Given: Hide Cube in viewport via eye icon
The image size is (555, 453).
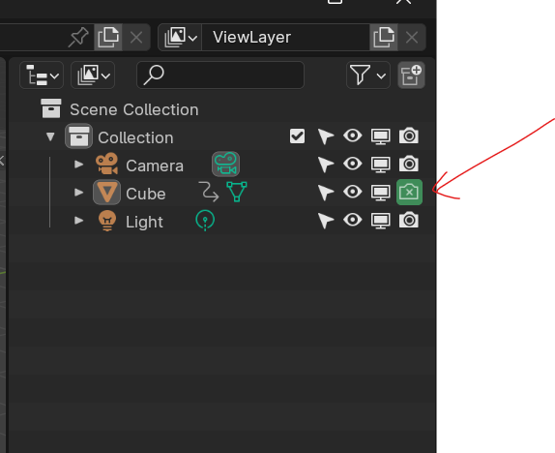Looking at the screenshot, I should click(x=353, y=192).
